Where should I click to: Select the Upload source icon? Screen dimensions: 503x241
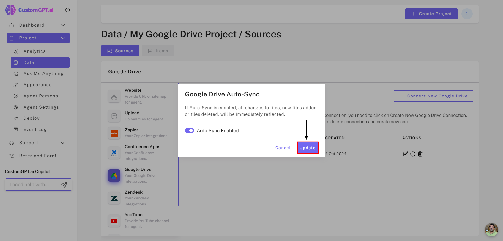pos(114,116)
